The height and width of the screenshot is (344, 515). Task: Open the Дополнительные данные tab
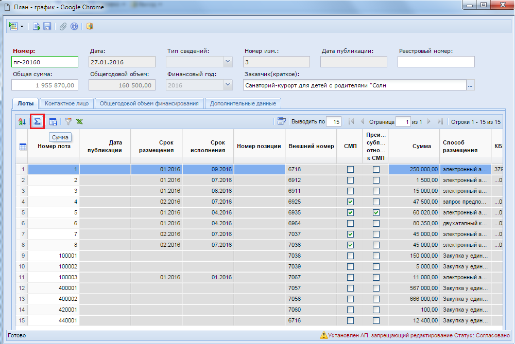point(243,103)
